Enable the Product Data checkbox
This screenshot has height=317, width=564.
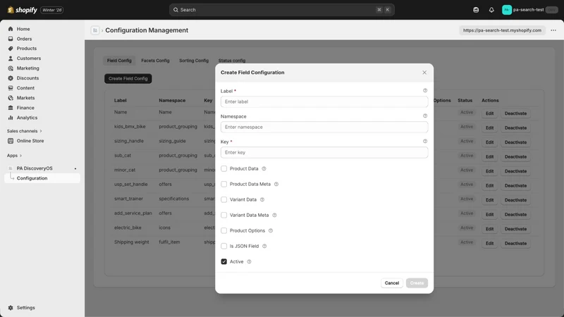223,168
